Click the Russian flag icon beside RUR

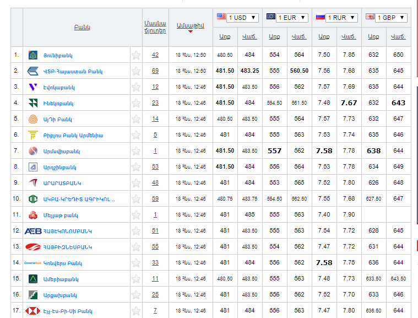321,17
